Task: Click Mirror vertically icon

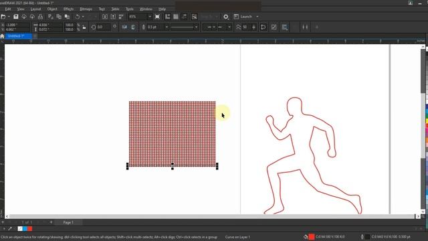Action: click(x=133, y=27)
